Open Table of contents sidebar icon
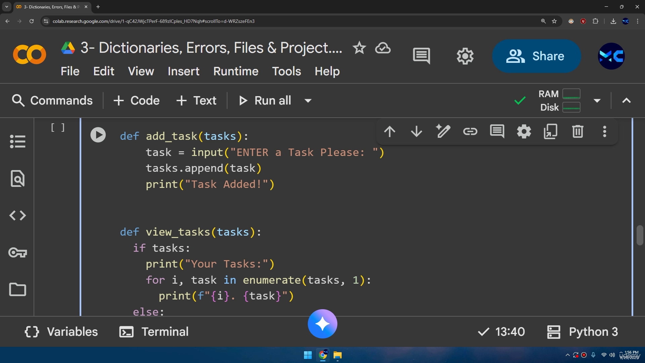This screenshot has height=363, width=645. [x=17, y=142]
